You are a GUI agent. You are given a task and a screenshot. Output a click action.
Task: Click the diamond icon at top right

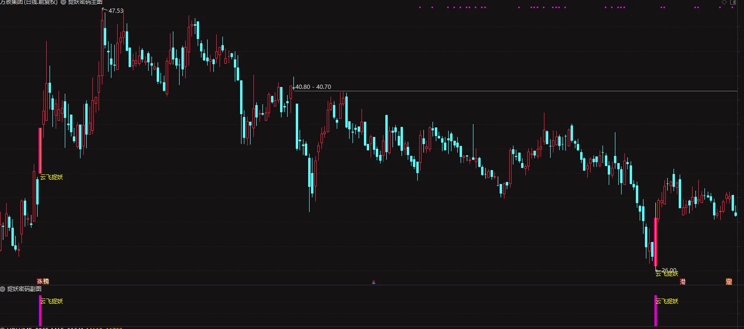click(724, 2)
